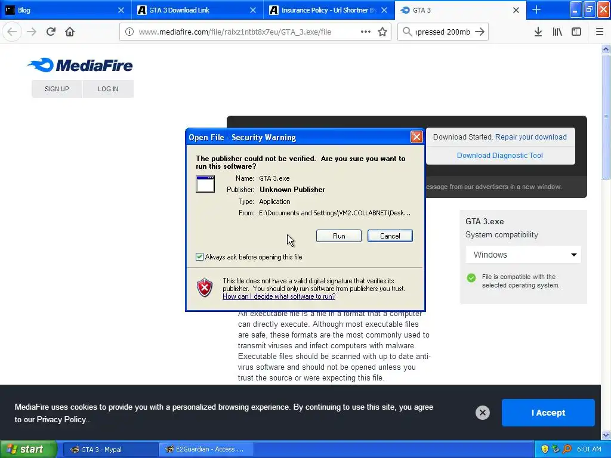Open the browser hamburger menu
Screen dimensions: 611x458
coord(600,32)
